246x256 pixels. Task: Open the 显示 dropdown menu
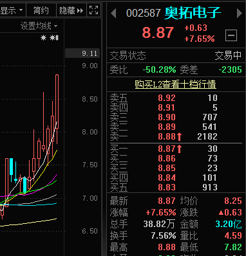(12, 10)
